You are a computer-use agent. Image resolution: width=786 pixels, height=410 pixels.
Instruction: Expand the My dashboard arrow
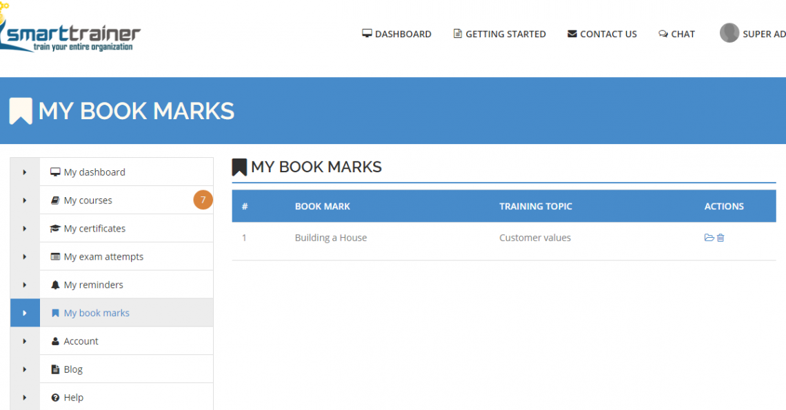coord(25,172)
